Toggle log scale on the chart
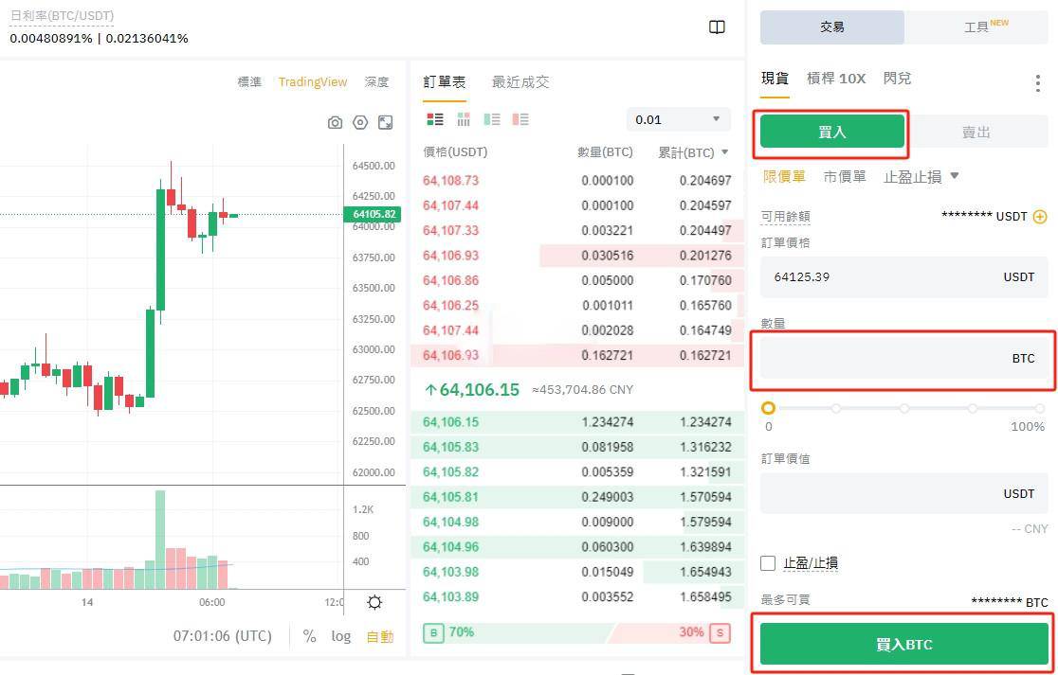 (341, 636)
